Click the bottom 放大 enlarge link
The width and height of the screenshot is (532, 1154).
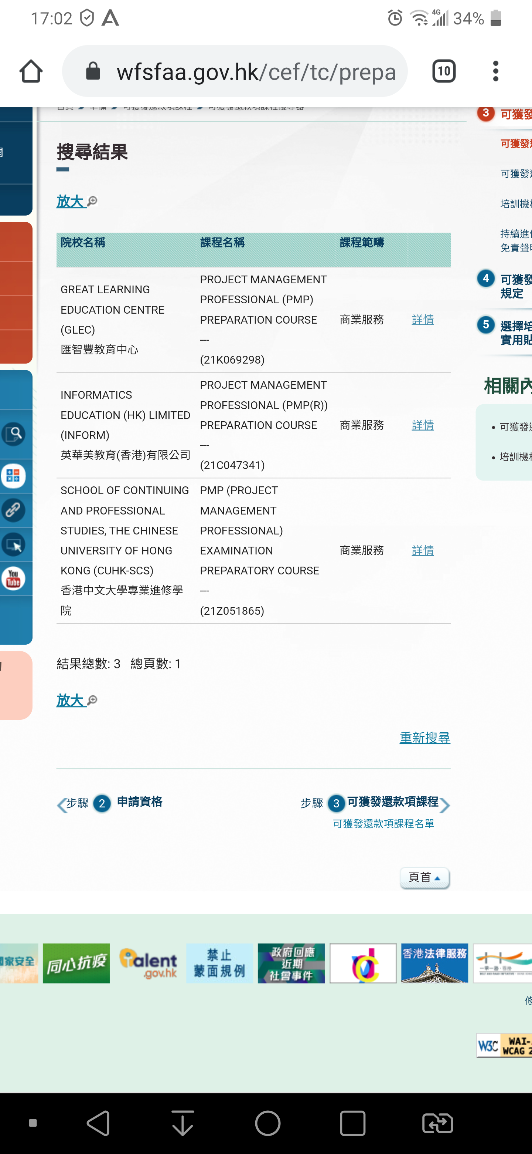click(x=77, y=700)
